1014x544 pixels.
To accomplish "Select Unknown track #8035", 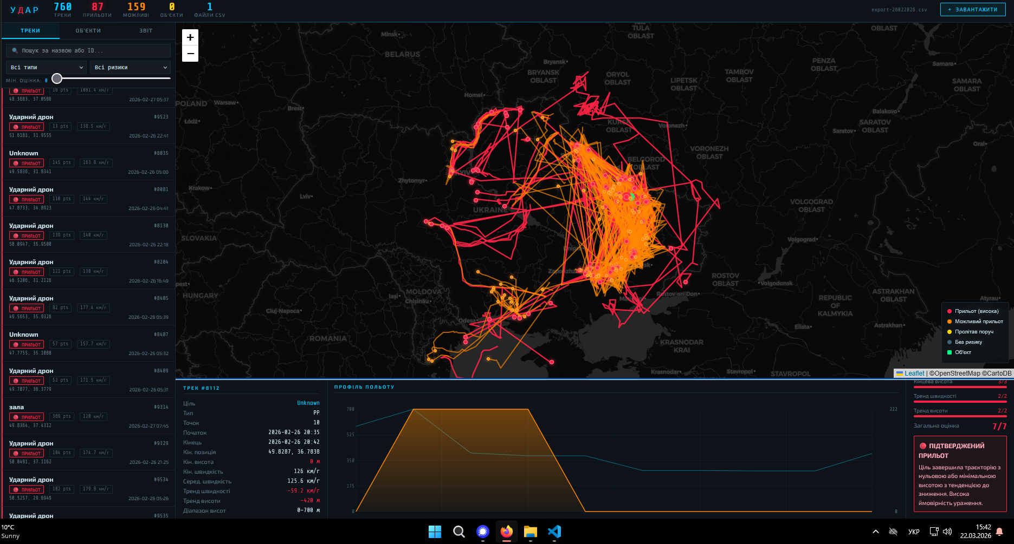I will 88,162.
